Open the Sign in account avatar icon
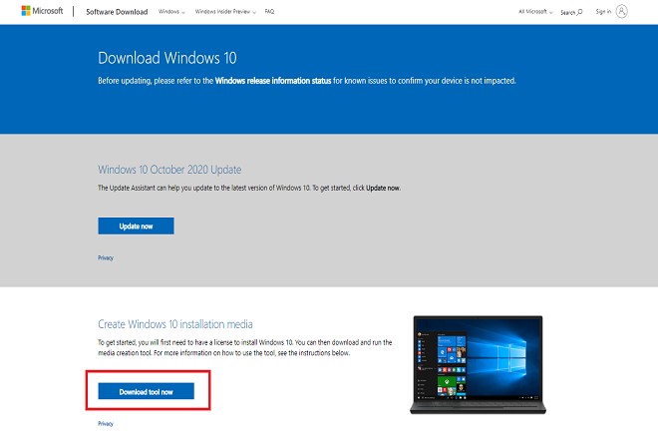The width and height of the screenshot is (658, 440). 621,11
